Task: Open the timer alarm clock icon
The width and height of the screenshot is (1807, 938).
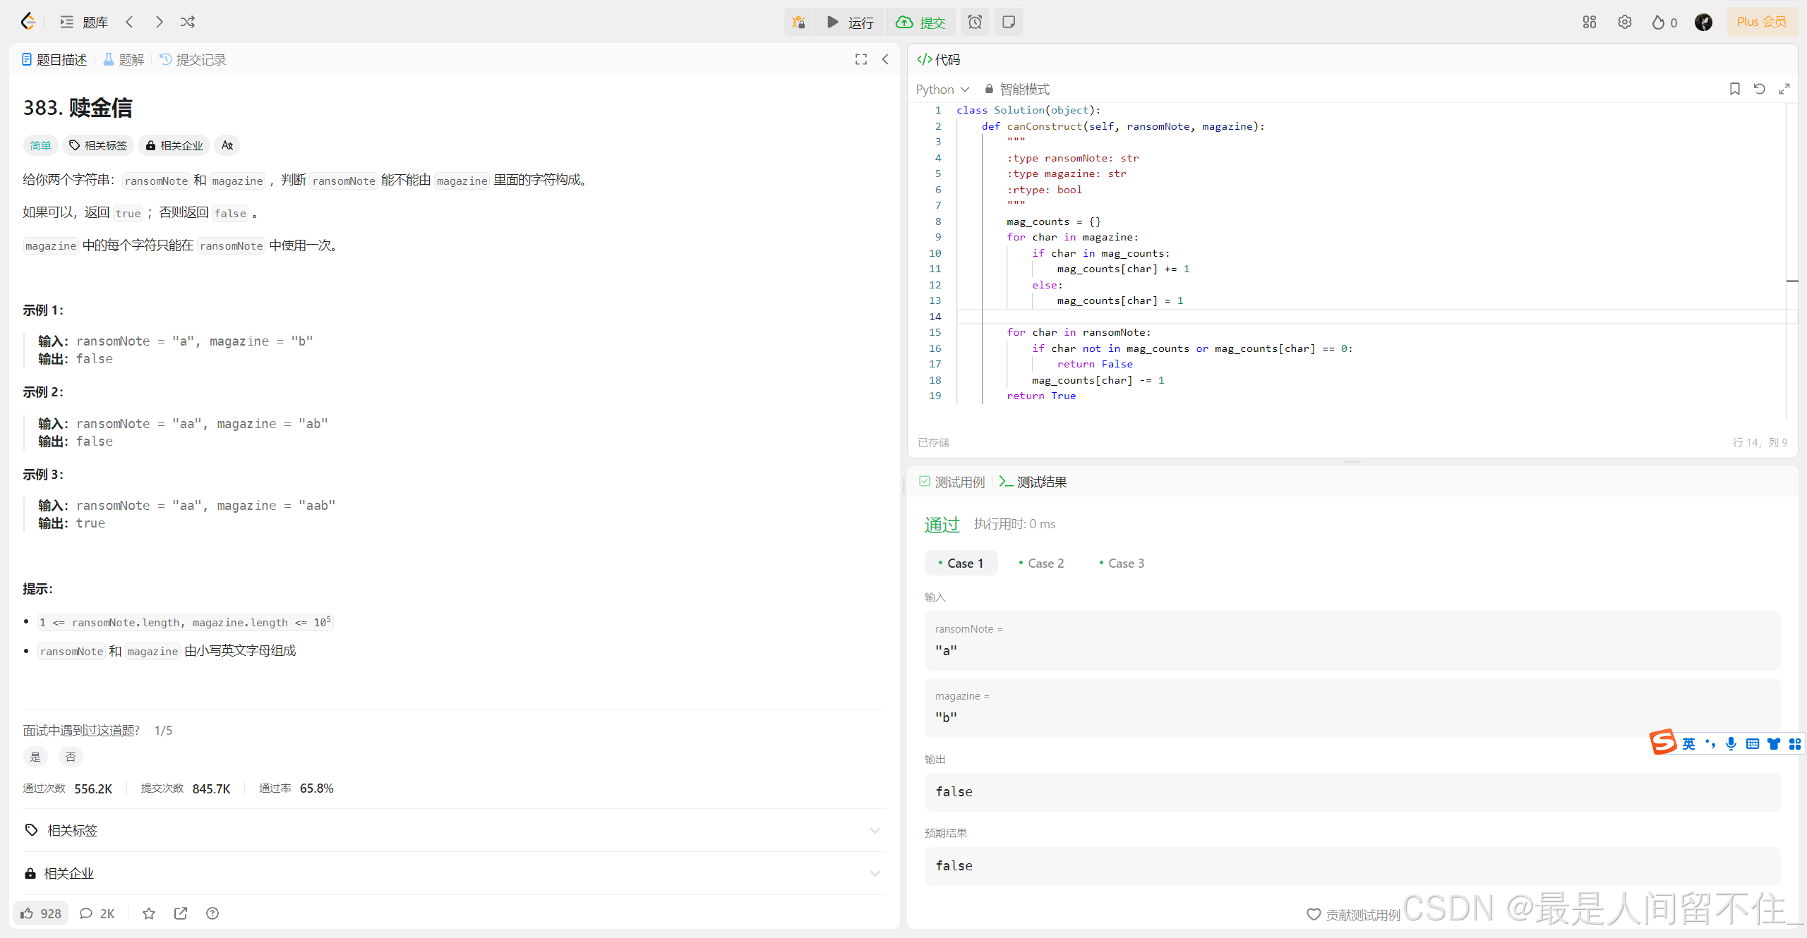Action: [975, 22]
